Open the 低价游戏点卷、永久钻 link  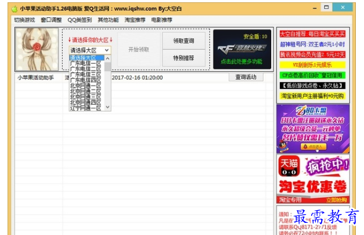pos(312,86)
